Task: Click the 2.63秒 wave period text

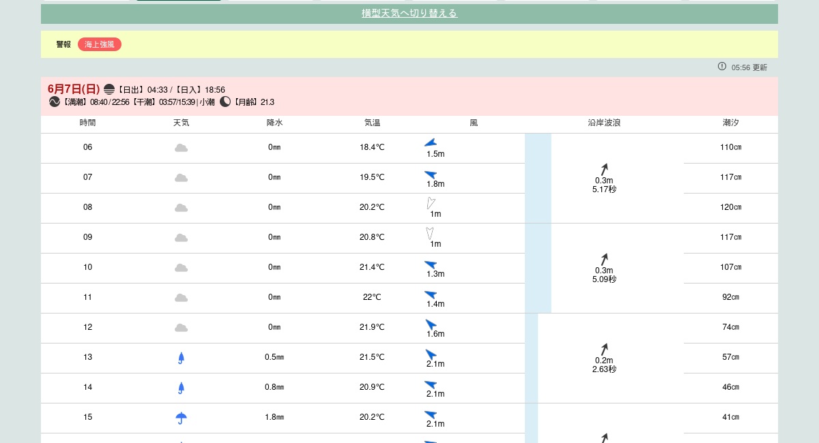Action: coord(604,370)
